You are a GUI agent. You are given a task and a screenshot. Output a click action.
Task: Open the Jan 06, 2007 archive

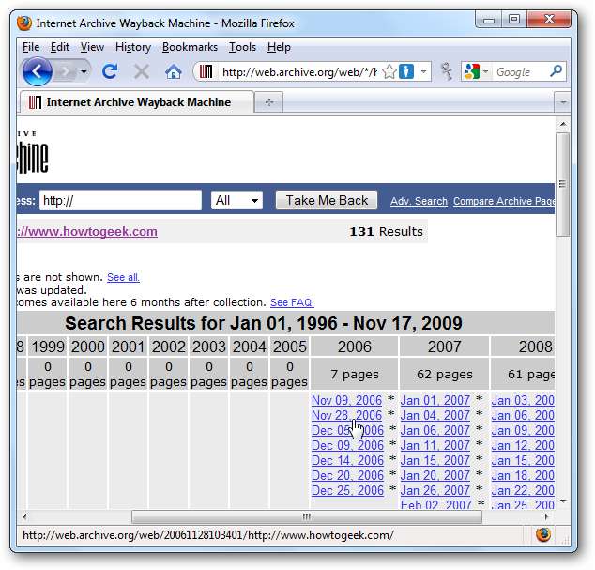(x=435, y=430)
